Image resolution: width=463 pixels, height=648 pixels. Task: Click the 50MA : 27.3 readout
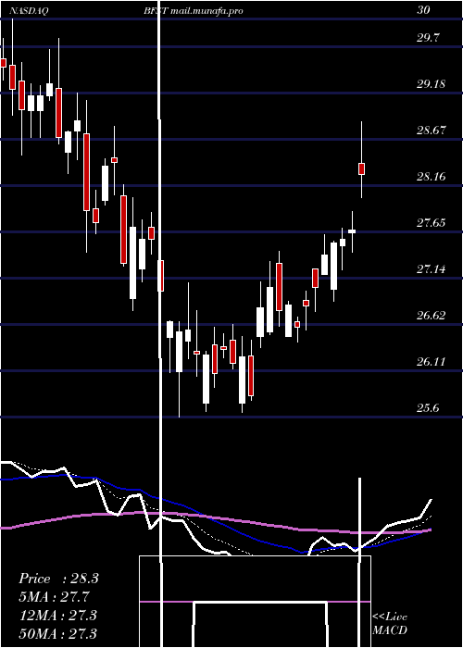coord(57,633)
